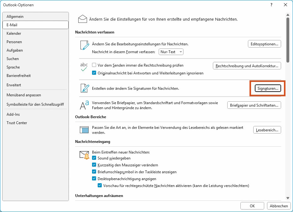Toggle Desktopbenachrichtigung anzeigen checkbox
This screenshot has width=293, height=212.
pos(94,179)
